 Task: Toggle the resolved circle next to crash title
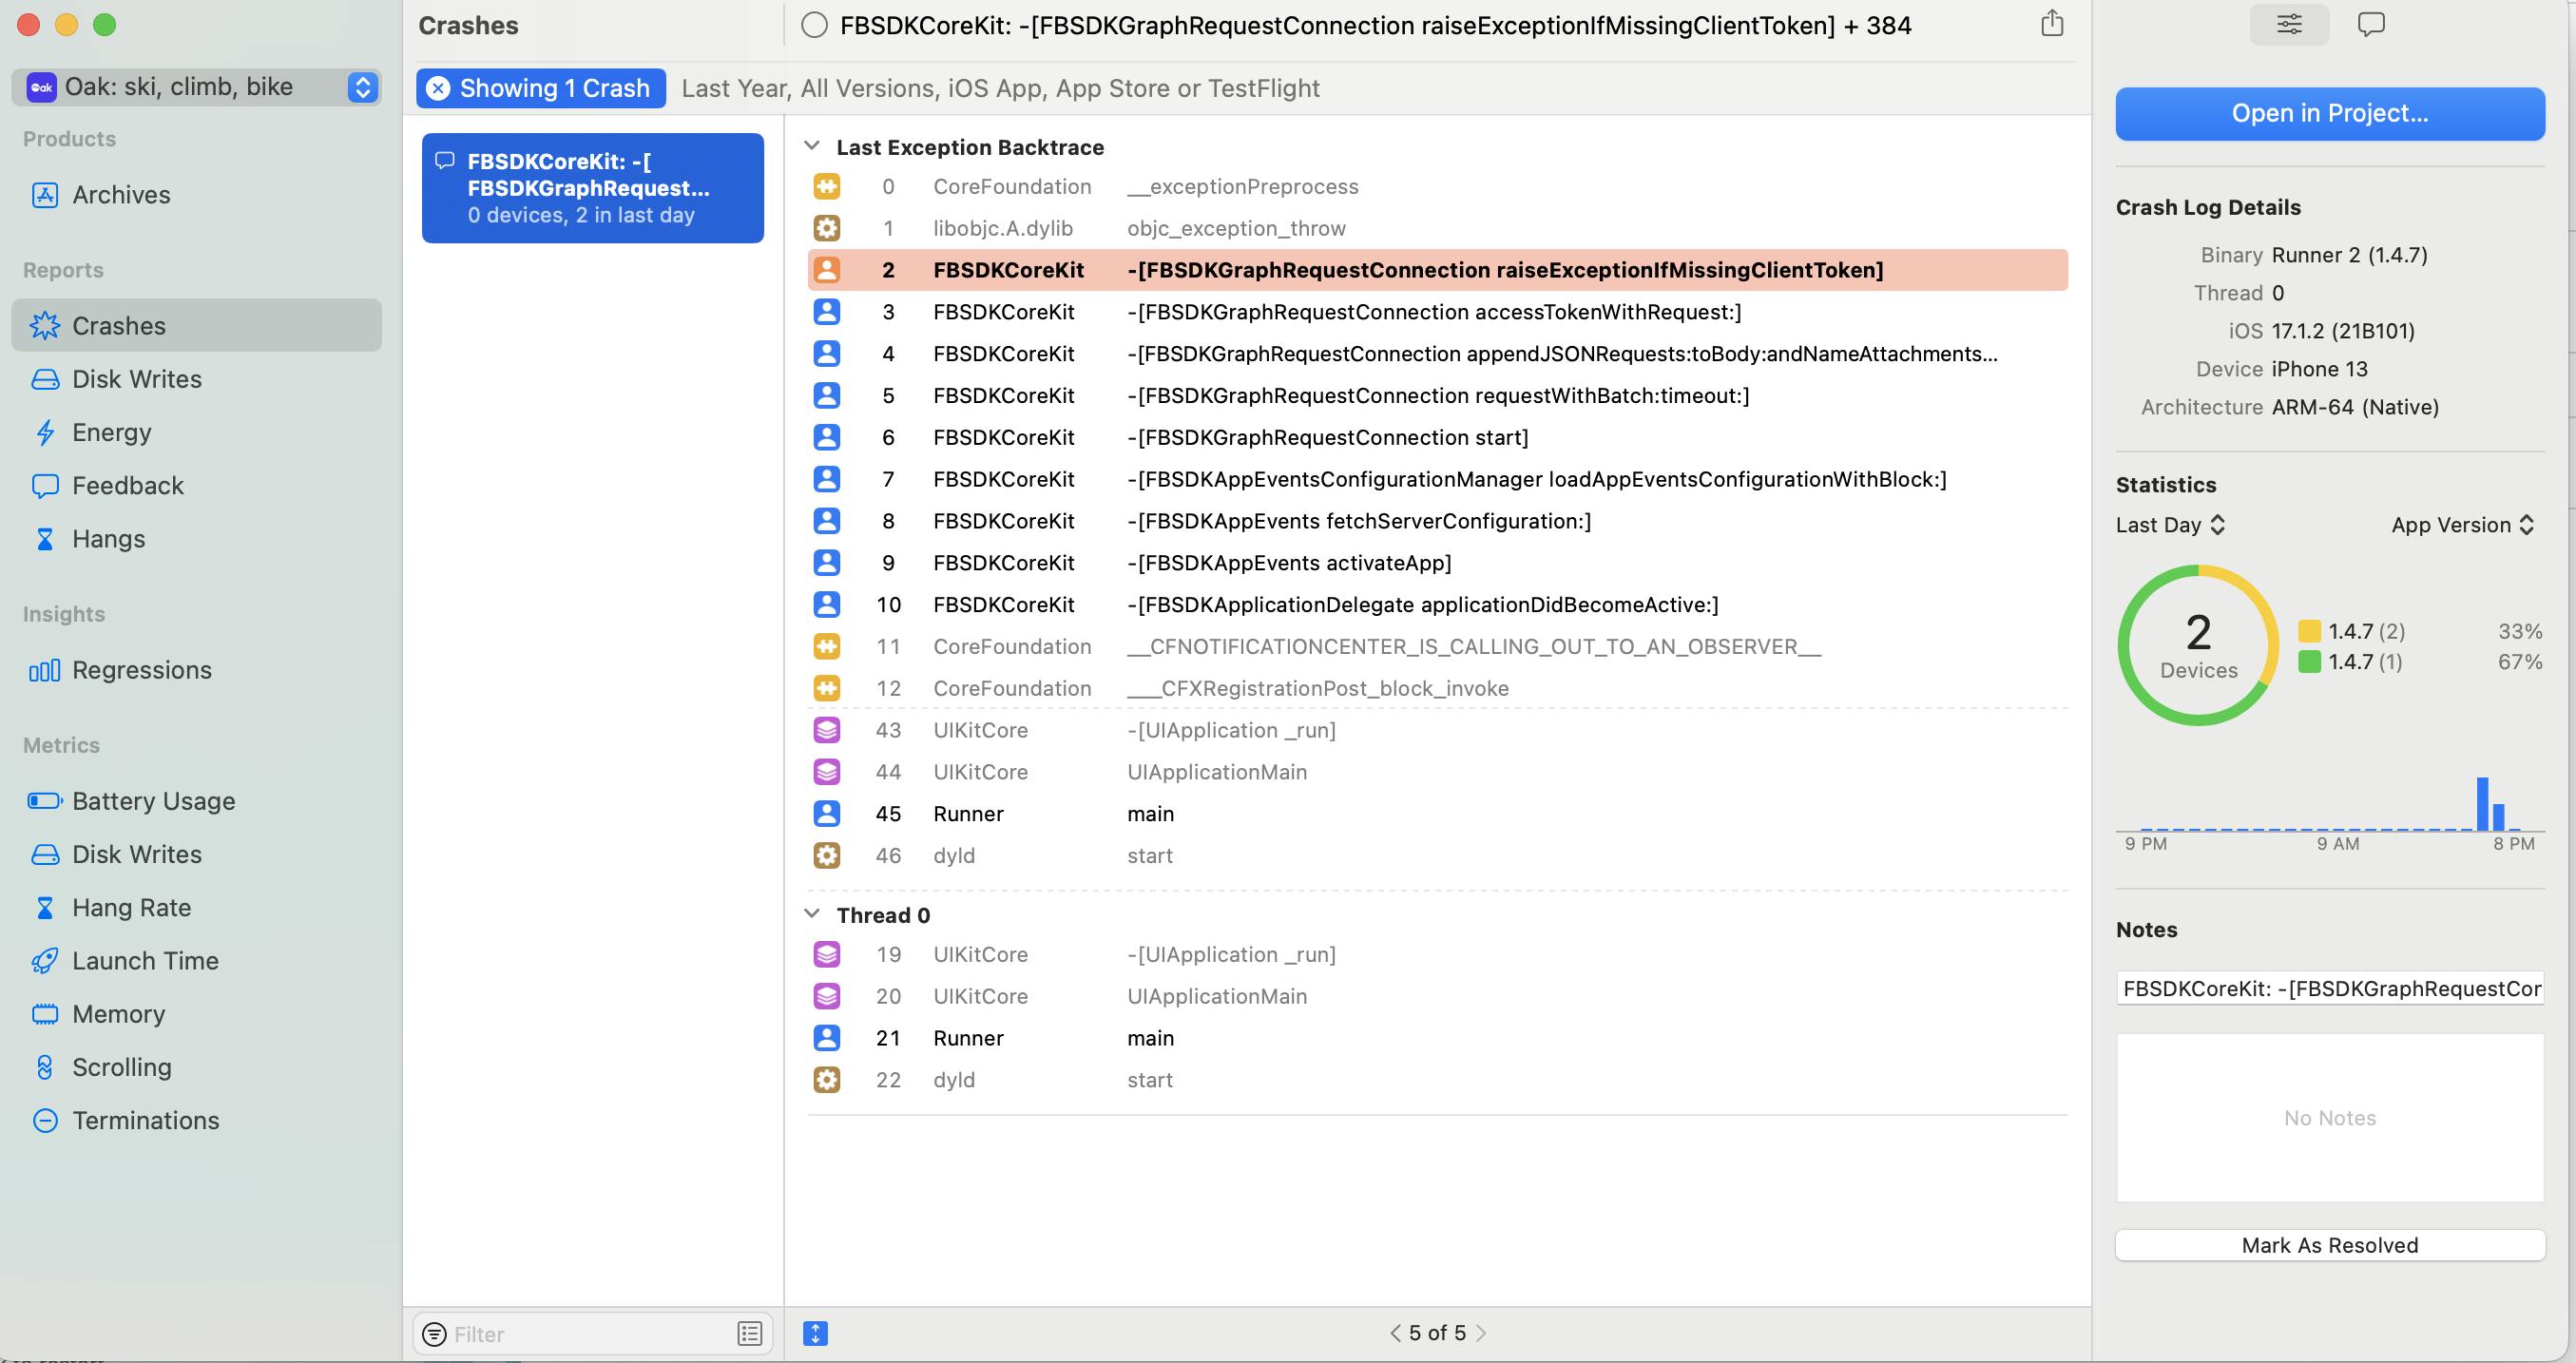[814, 25]
